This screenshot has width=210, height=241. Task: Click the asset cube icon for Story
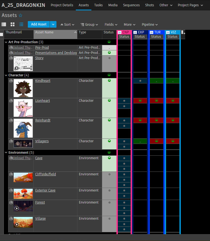click(x=11, y=58)
